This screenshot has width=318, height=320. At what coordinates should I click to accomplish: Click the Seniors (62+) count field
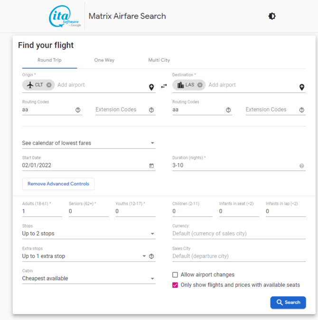point(89,211)
